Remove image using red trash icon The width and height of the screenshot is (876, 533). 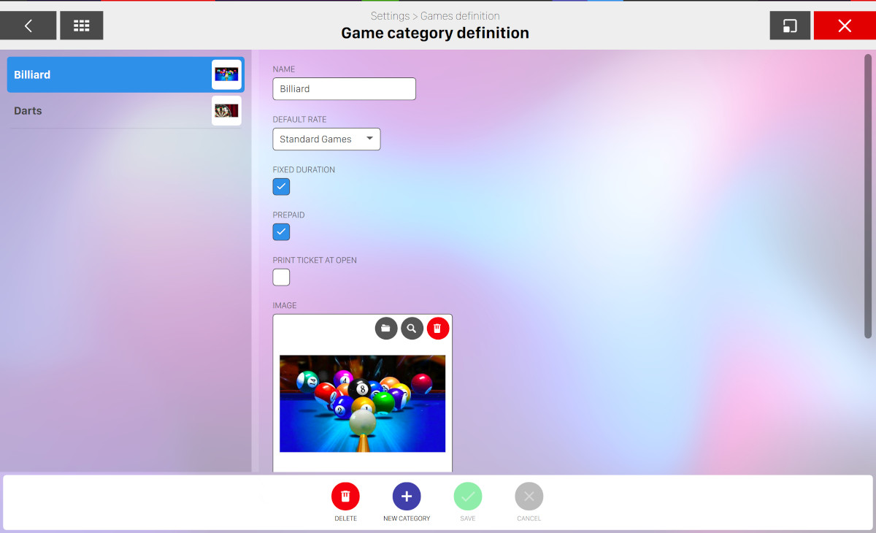coord(438,329)
